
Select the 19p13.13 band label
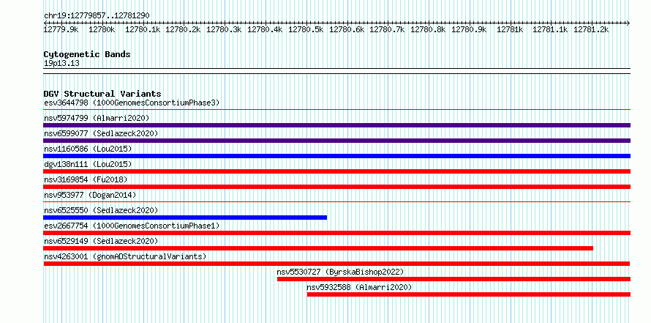click(61, 63)
